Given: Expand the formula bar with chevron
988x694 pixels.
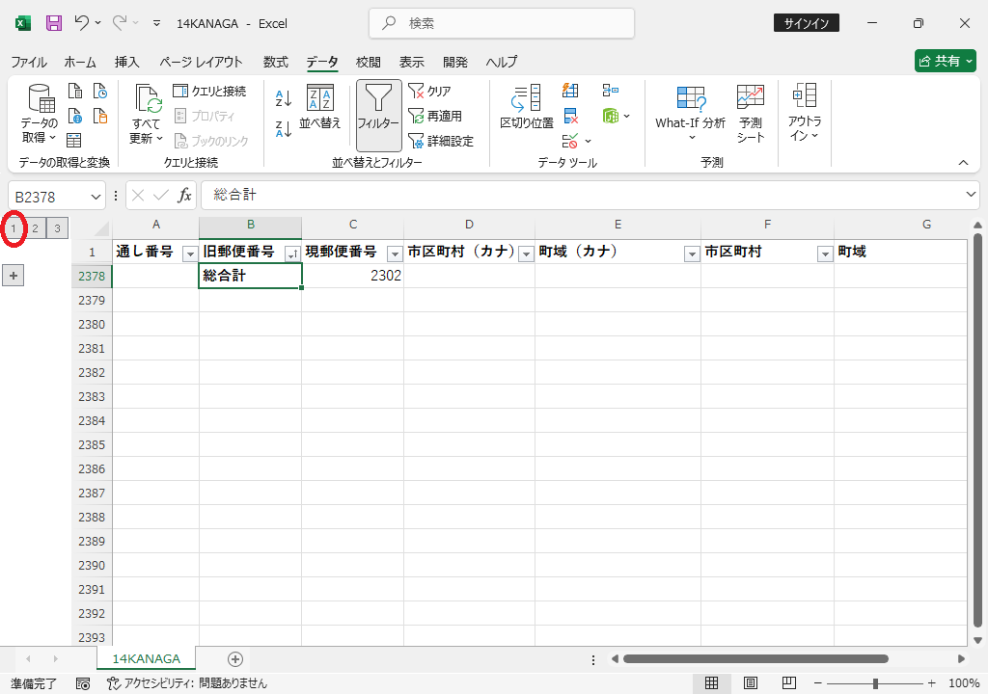Looking at the screenshot, I should click(x=971, y=195).
